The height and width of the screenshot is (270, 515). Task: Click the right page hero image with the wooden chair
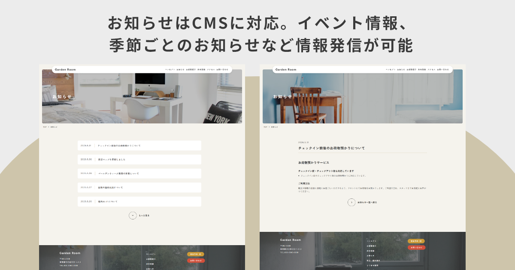363,96
